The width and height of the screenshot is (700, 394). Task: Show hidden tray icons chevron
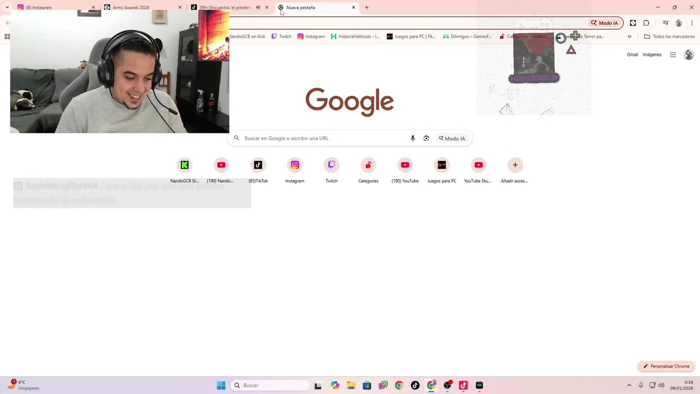point(629,385)
